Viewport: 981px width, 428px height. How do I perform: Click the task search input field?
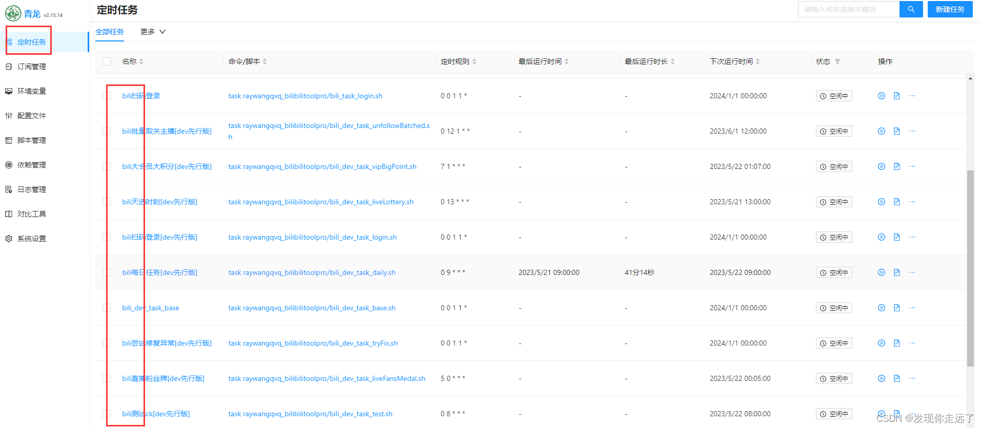pyautogui.click(x=849, y=9)
